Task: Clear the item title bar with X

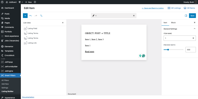Action: [134, 16]
